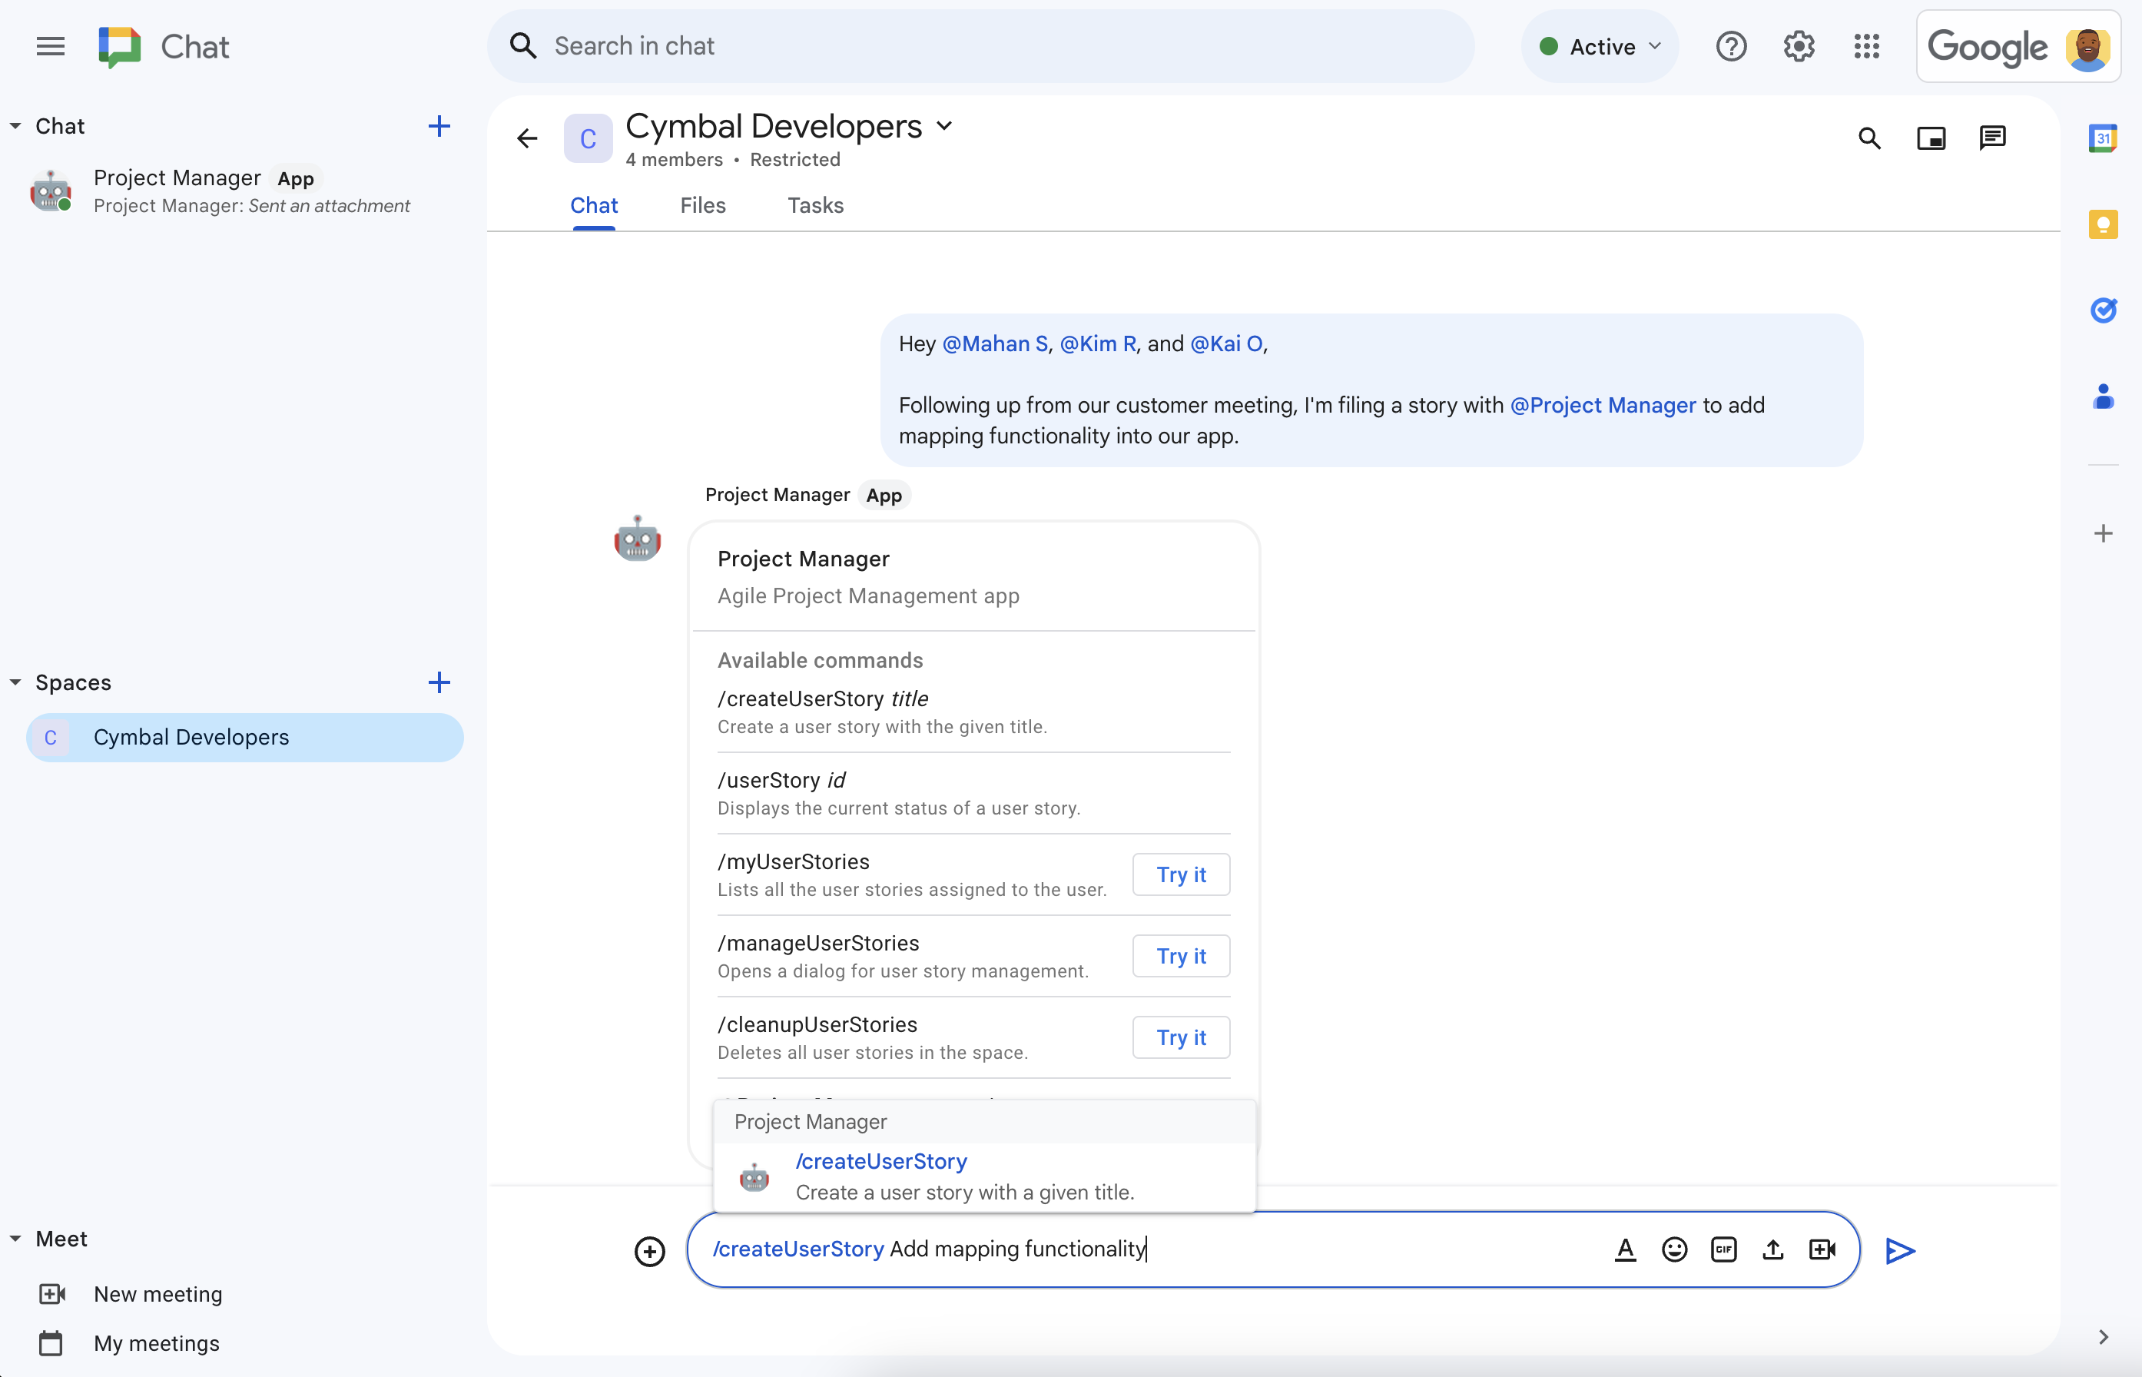Try the /cleanupUserStories command
This screenshot has height=1377, width=2142.
point(1180,1037)
